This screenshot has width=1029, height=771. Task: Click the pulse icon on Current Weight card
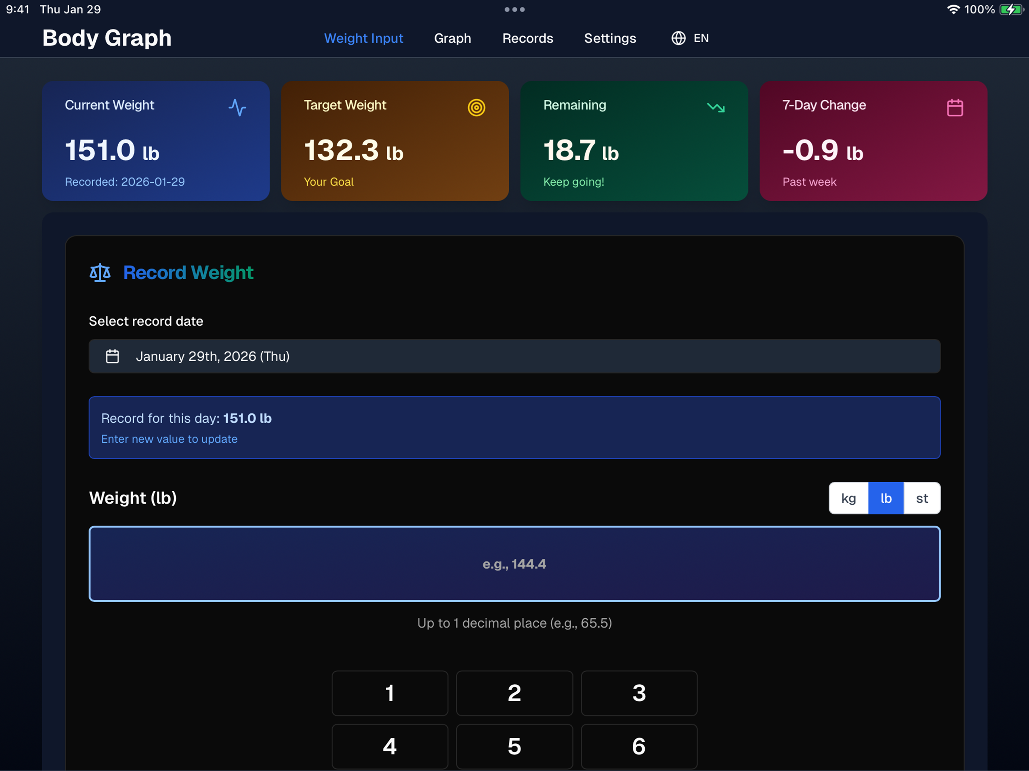pyautogui.click(x=237, y=107)
